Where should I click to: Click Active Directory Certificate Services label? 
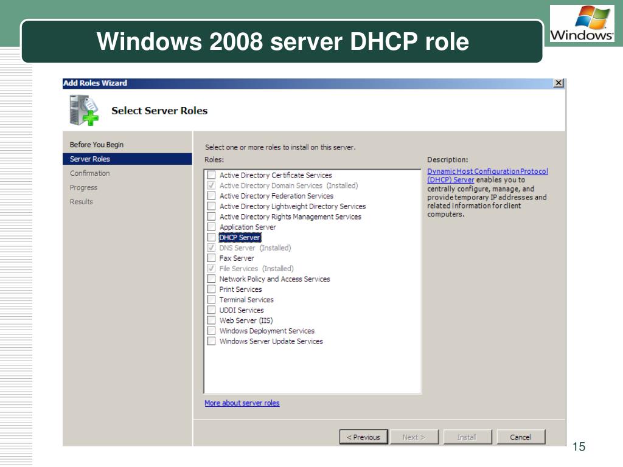click(276, 175)
